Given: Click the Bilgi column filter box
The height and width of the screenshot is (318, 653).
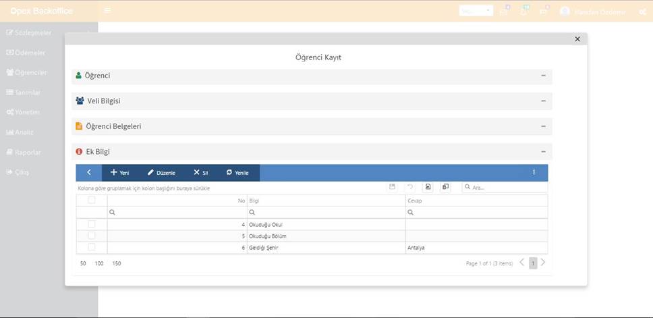Looking at the screenshot, I should point(326,212).
